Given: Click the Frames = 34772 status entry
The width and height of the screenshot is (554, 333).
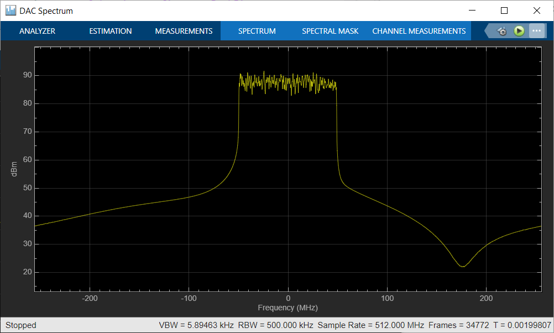Looking at the screenshot, I should click(458, 325).
